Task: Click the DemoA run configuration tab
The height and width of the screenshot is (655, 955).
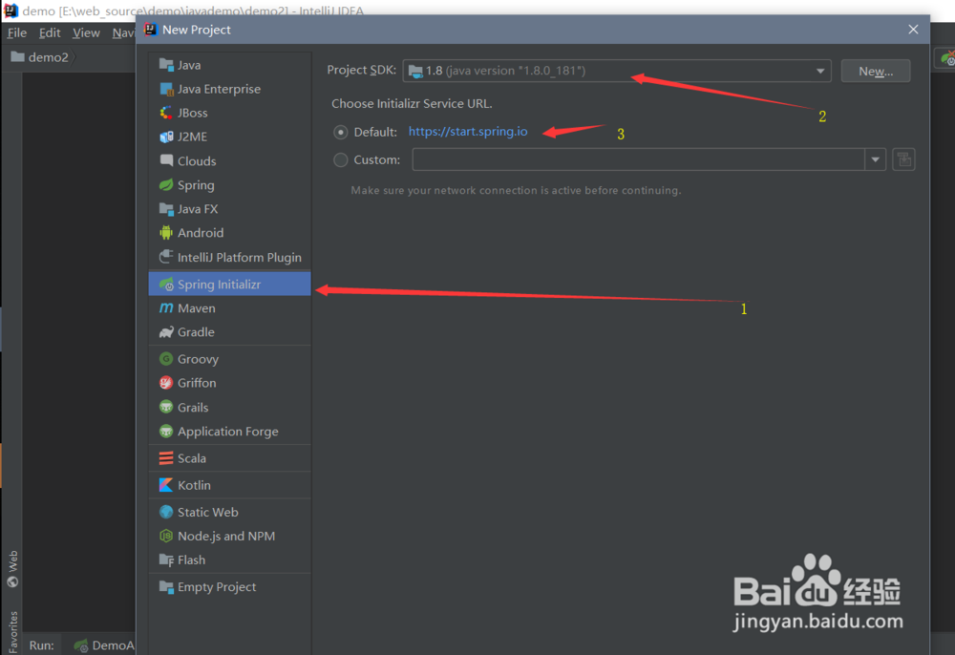Action: point(105,645)
